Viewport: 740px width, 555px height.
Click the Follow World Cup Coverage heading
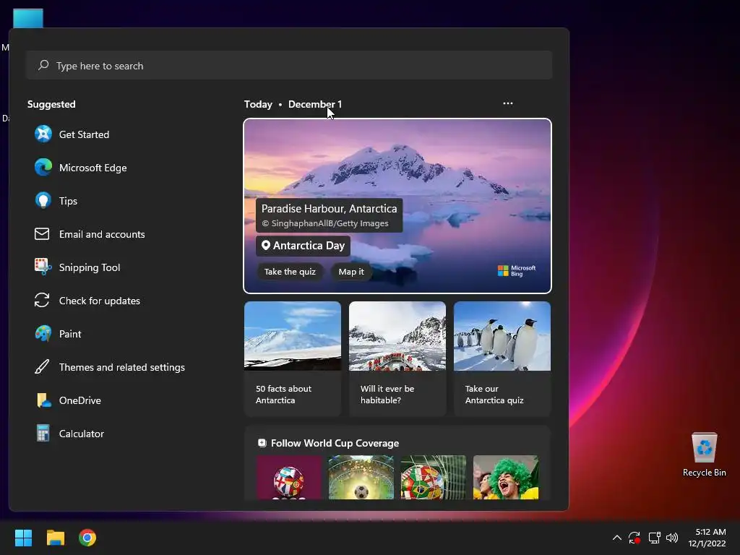335,443
